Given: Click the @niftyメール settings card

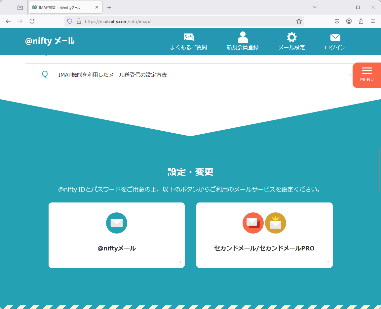Looking at the screenshot, I should coord(116,235).
